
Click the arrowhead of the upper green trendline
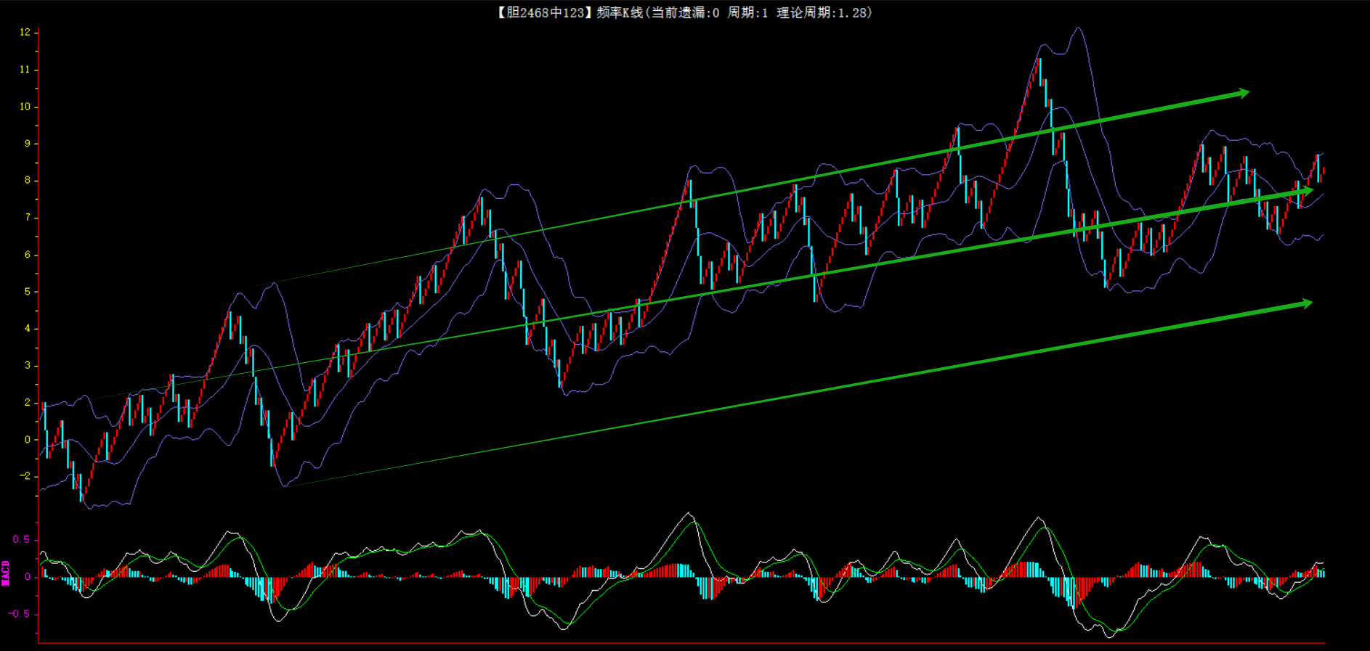[1243, 93]
